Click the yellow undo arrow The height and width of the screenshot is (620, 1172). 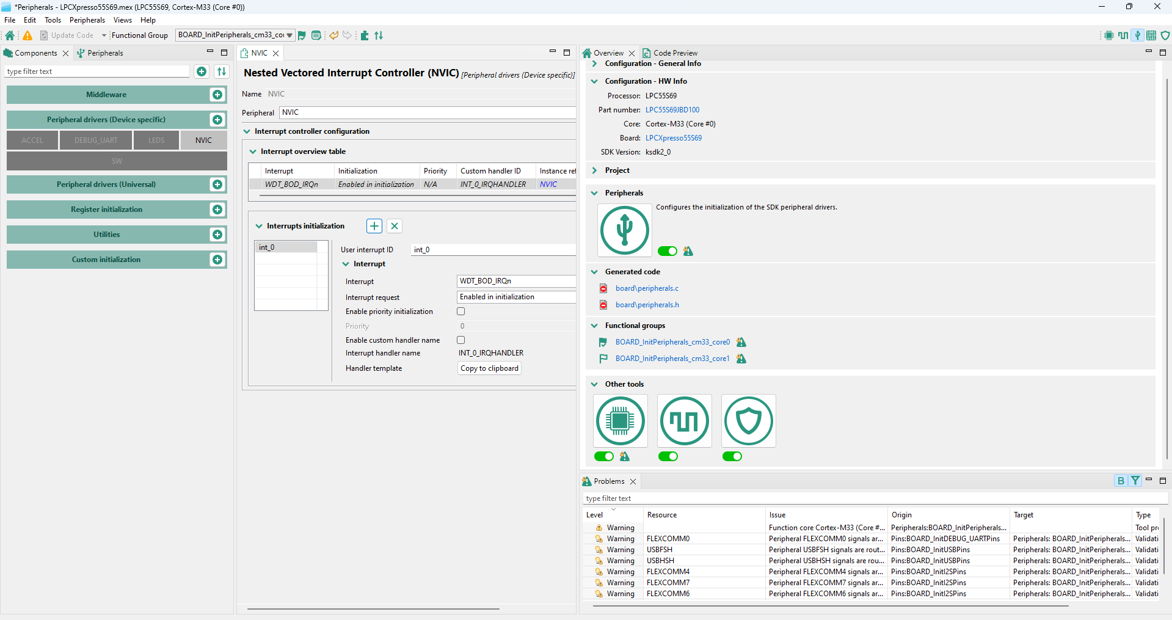click(x=334, y=35)
